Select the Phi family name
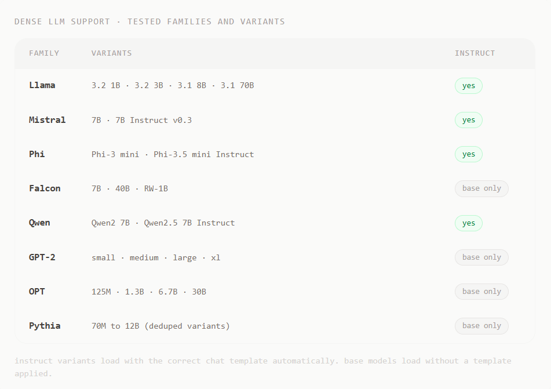Viewport: 551px width, 389px height. 37,154
